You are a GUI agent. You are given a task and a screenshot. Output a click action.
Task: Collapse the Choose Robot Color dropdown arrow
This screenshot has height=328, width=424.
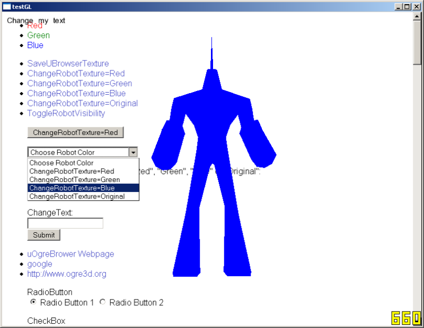click(133, 152)
